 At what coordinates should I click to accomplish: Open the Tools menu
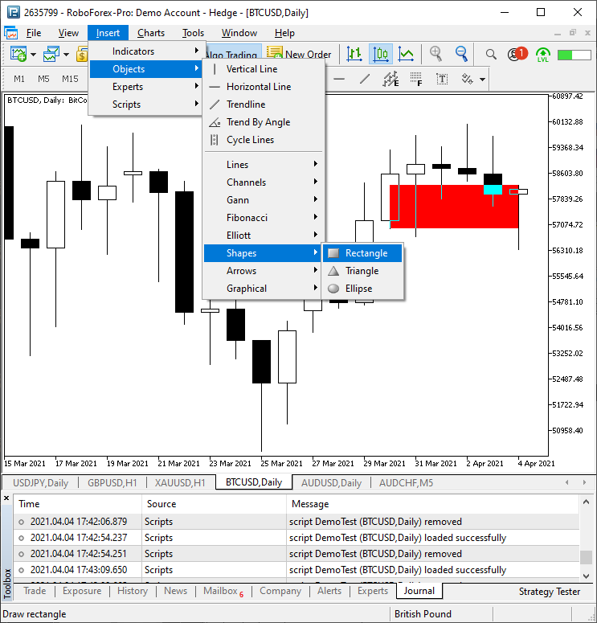point(193,33)
